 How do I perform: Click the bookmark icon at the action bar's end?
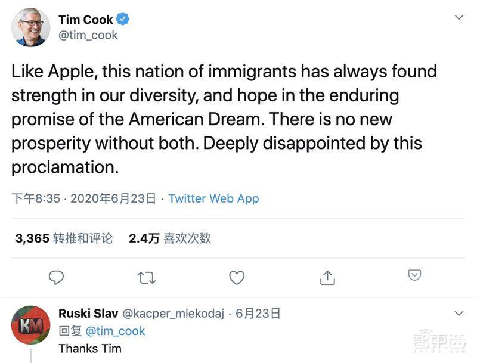pyautogui.click(x=414, y=277)
